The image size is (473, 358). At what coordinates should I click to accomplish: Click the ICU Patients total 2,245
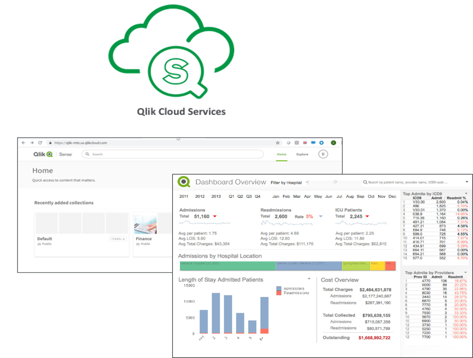(356, 217)
